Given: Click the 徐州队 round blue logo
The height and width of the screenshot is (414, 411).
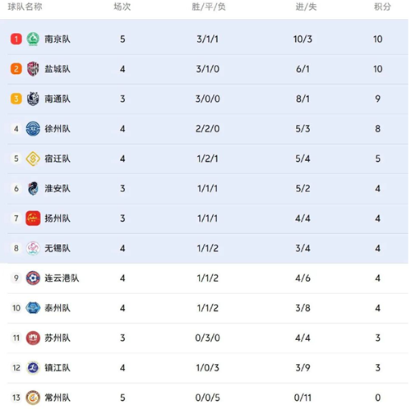Looking at the screenshot, I should point(33,128).
